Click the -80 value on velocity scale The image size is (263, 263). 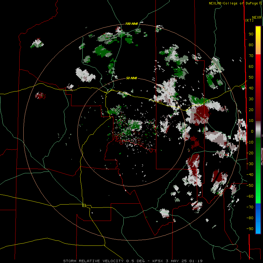(x=250, y=218)
